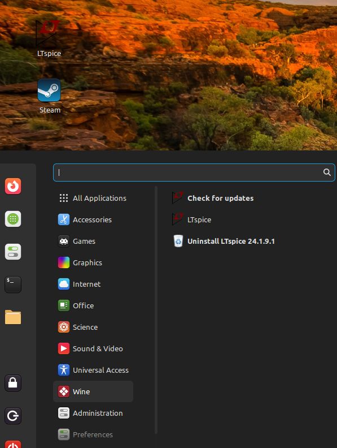Viewport: 337px width, 448px height.
Task: Open the Graphics category label
Action: (x=87, y=262)
